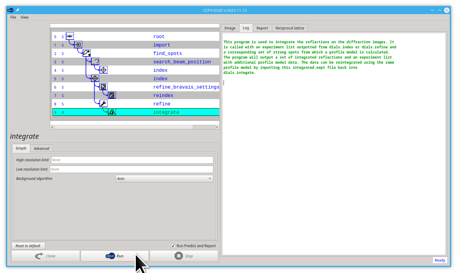Select the index icon in row 5
Screen dimensions: 457x273
coord(95,78)
